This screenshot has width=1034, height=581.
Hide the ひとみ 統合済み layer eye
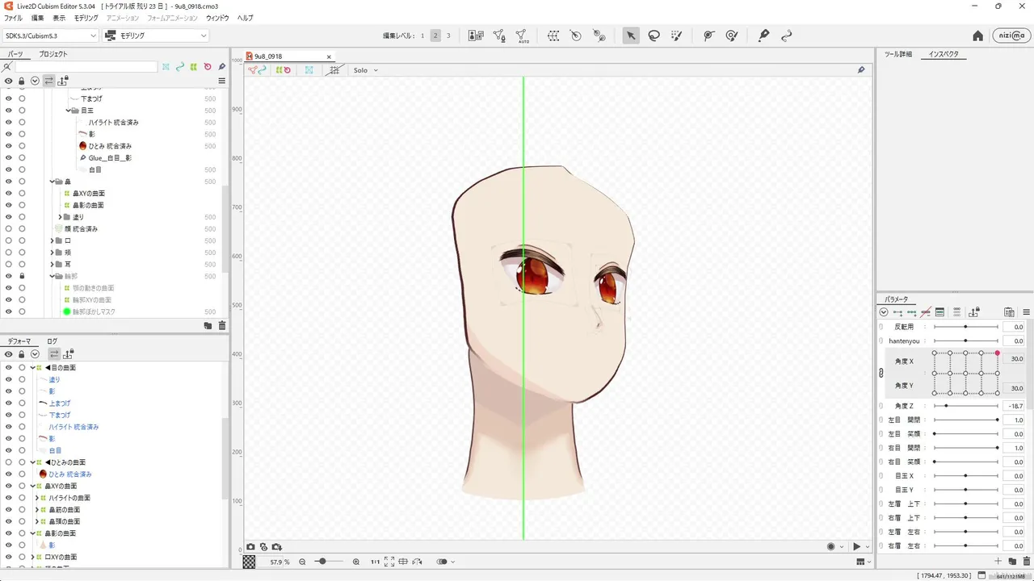coord(9,146)
